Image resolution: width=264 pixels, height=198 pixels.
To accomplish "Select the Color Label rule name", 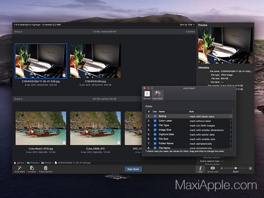I will [x=165, y=121].
